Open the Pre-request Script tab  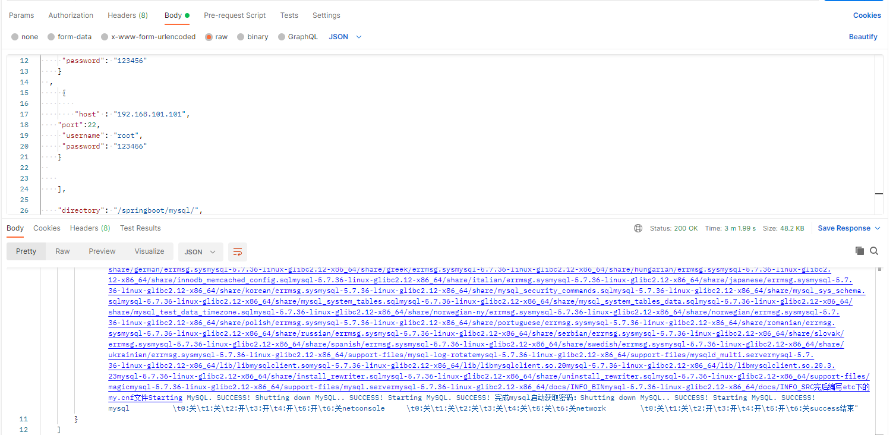point(235,15)
